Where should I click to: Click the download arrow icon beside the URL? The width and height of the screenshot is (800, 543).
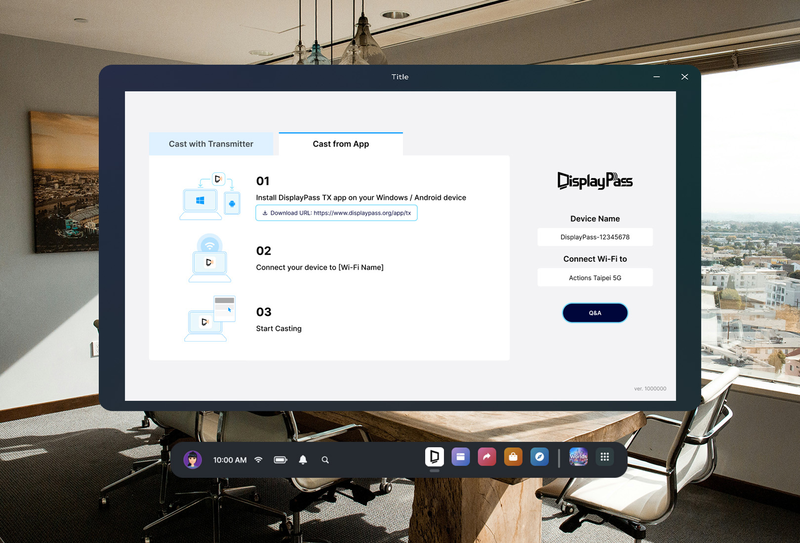[x=265, y=213]
